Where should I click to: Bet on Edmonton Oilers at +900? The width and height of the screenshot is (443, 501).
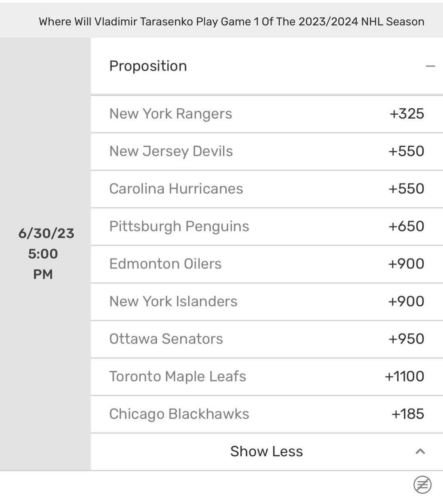click(406, 264)
